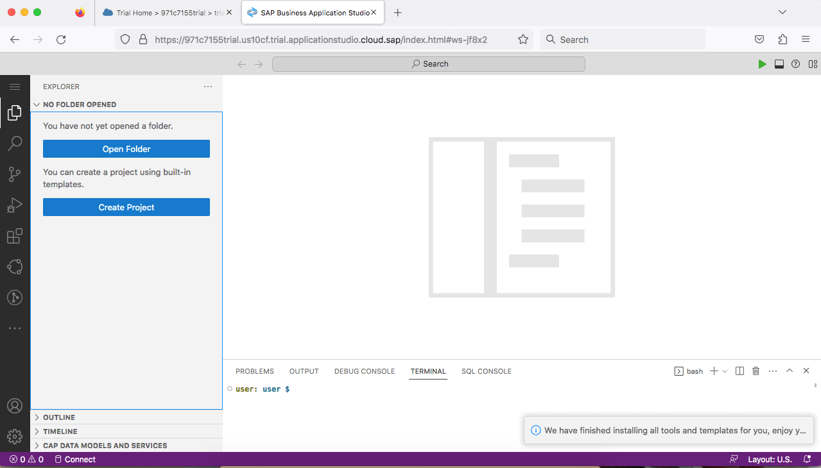Reload the page in Firefox

point(61,40)
